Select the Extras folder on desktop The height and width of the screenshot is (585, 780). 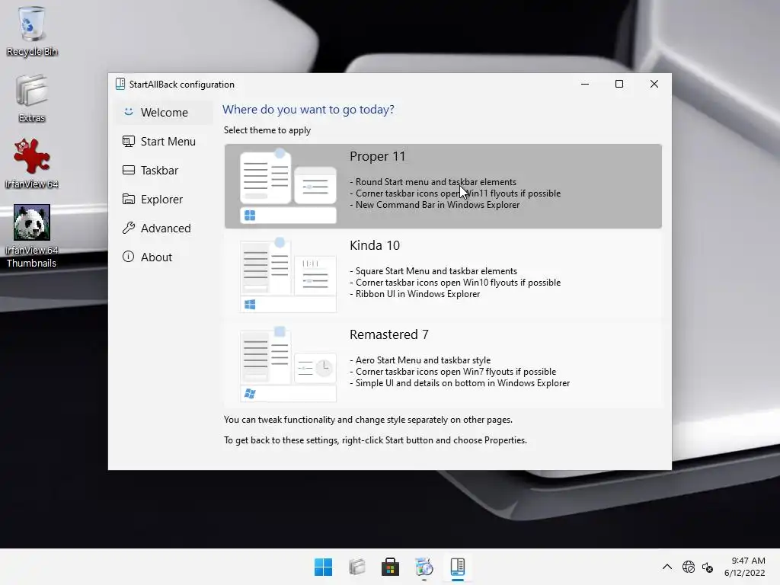[32, 98]
